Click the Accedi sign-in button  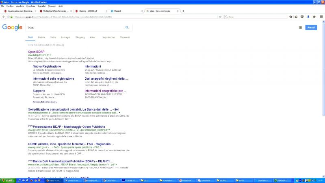(311, 27)
